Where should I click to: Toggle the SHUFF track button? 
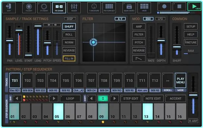coord(69,26)
